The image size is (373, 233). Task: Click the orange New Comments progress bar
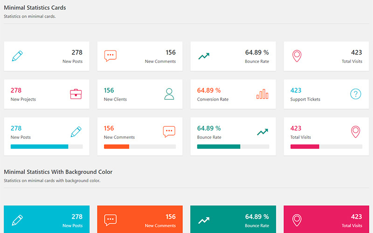click(x=140, y=146)
